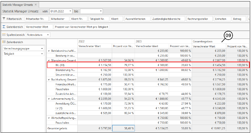Collapse the Betriebswirtschaftli... group row
The height and width of the screenshot is (133, 251).
coord(48,51)
